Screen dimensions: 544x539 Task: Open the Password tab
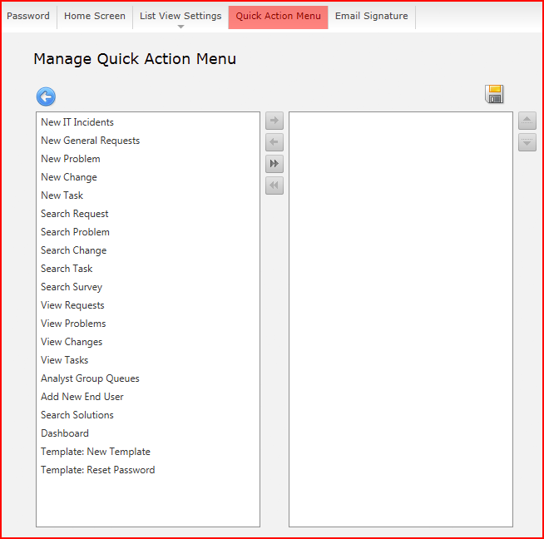pos(28,16)
